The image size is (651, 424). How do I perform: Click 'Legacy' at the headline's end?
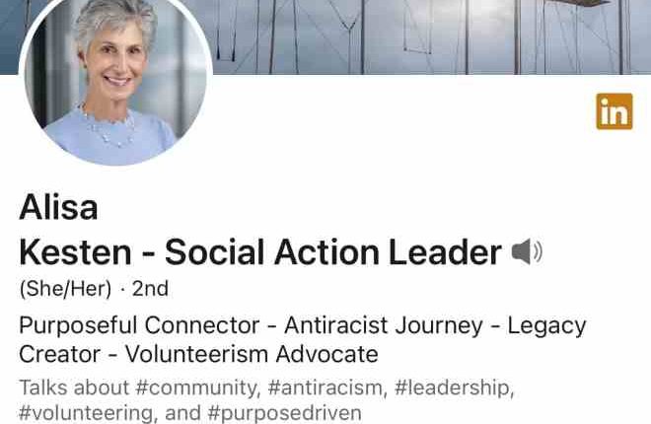point(546,325)
